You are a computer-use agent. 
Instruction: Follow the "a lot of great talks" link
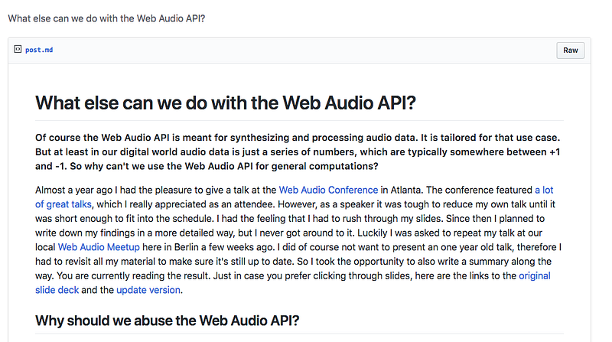click(x=63, y=204)
